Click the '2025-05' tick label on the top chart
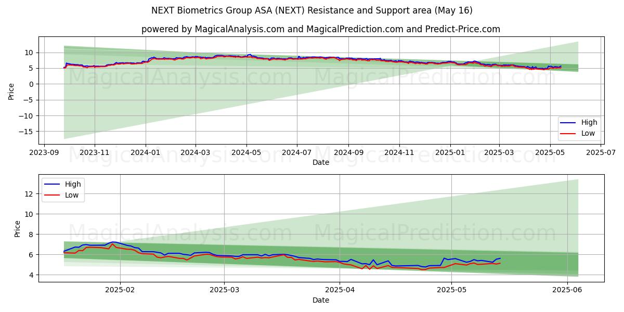Image resolution: width=624 pixels, height=312 pixels. point(550,153)
